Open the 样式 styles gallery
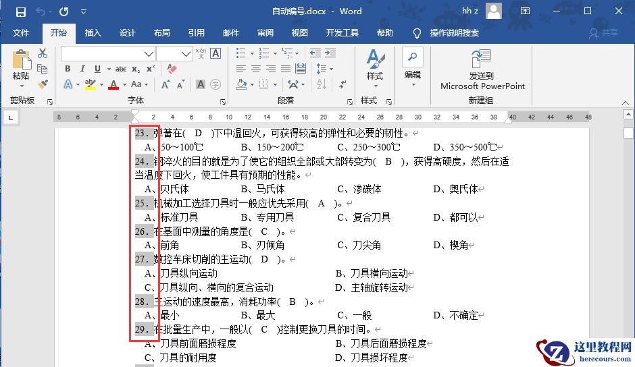 point(375,68)
